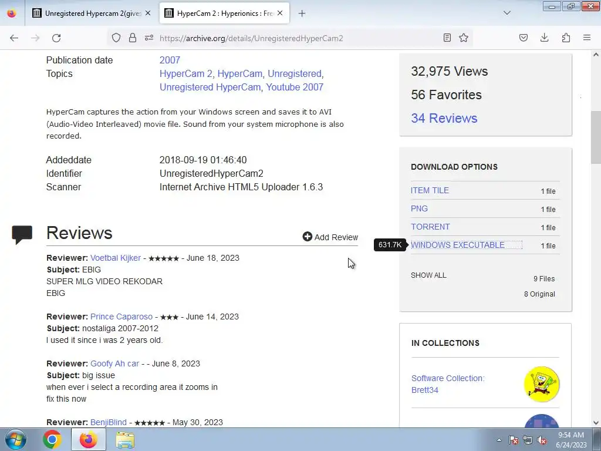Download the PNG file
The width and height of the screenshot is (601, 451).
[x=419, y=208]
